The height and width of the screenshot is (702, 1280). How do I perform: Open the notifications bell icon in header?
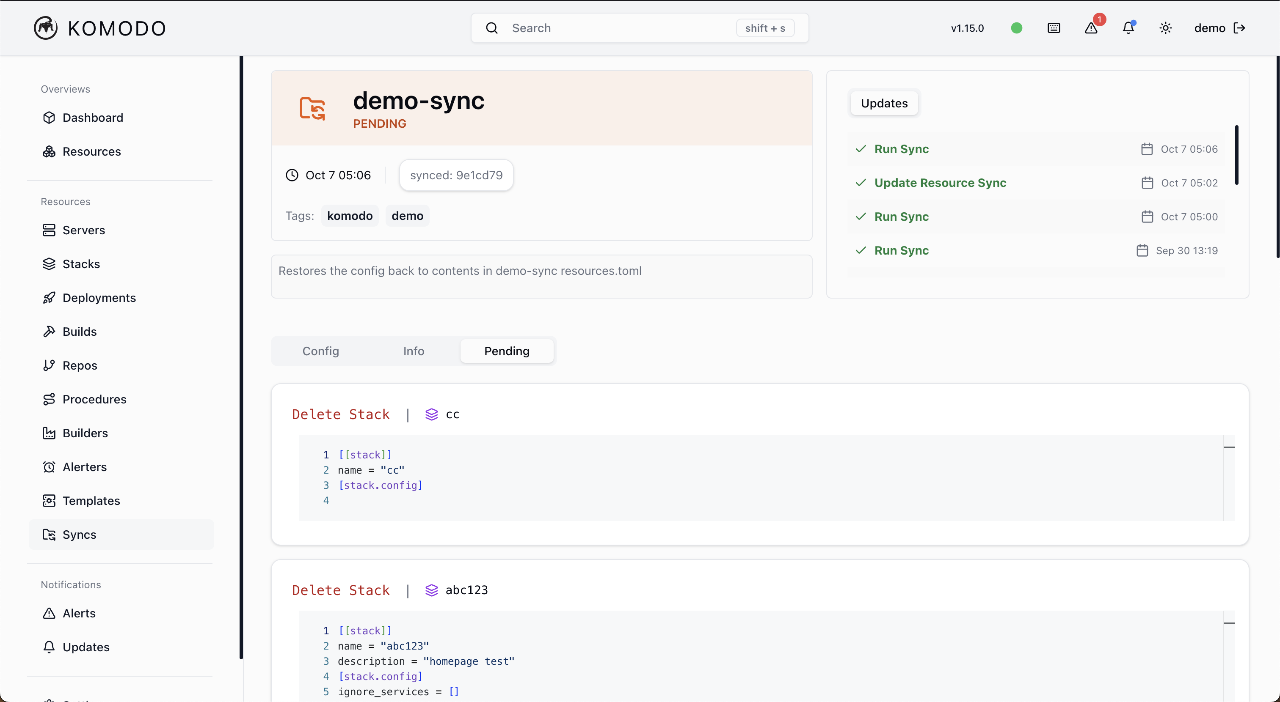1128,28
